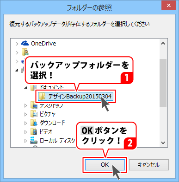Click the OK button
179x182 pixels.
click(x=105, y=165)
